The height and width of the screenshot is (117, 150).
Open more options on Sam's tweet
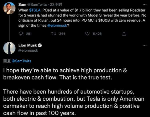coord(144,5)
